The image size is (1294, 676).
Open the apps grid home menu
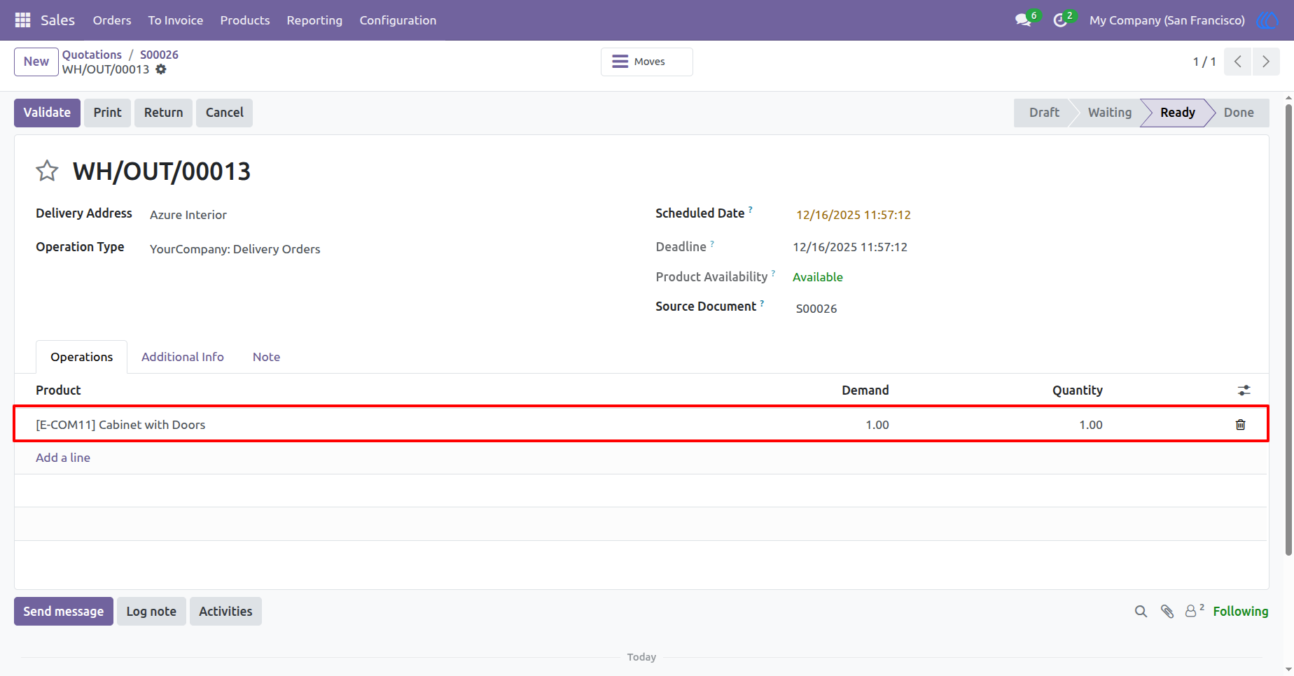click(22, 20)
